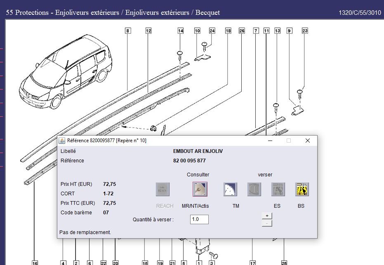Click the BS basket icon
The image size is (384, 265).
pyautogui.click(x=302, y=189)
